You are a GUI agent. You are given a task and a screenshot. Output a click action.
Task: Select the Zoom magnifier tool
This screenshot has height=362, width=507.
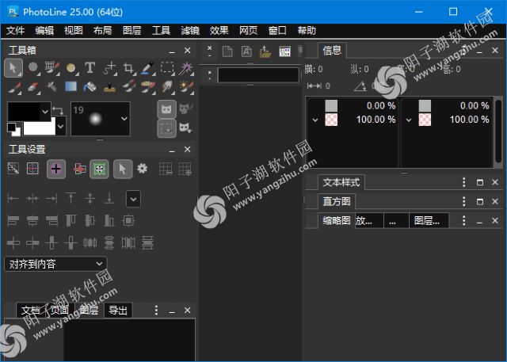32,68
